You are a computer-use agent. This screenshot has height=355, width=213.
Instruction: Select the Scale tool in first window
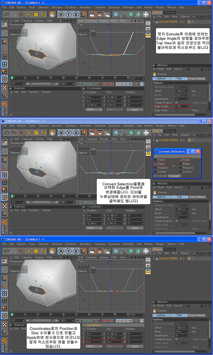pyautogui.click(x=36, y=14)
